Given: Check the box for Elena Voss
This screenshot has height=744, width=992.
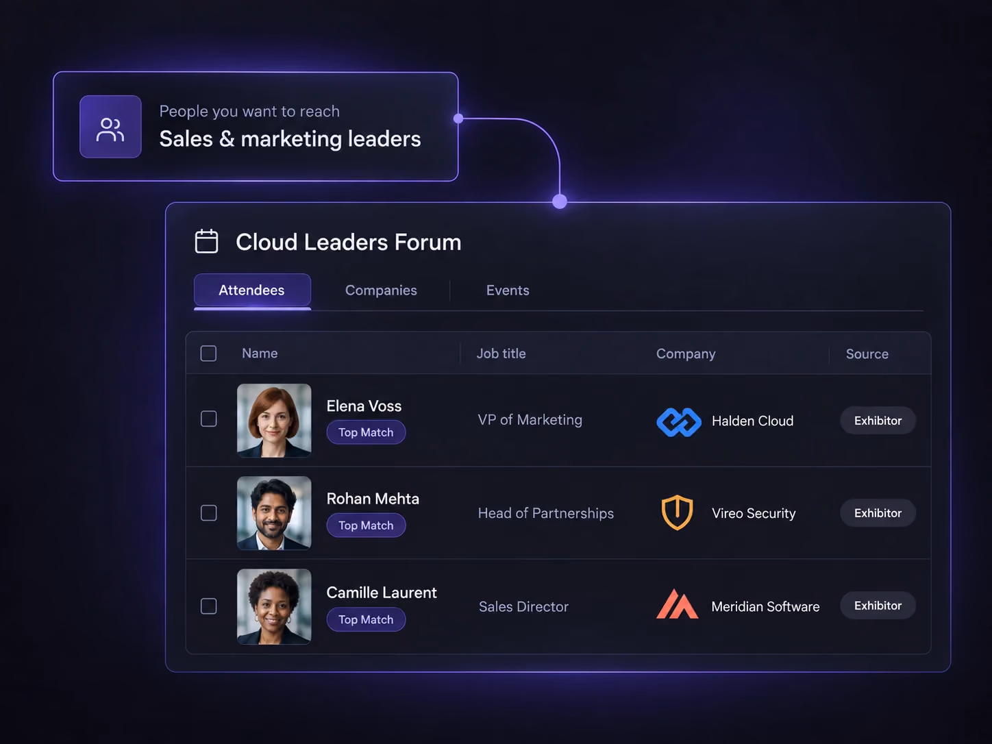Looking at the screenshot, I should [x=208, y=419].
